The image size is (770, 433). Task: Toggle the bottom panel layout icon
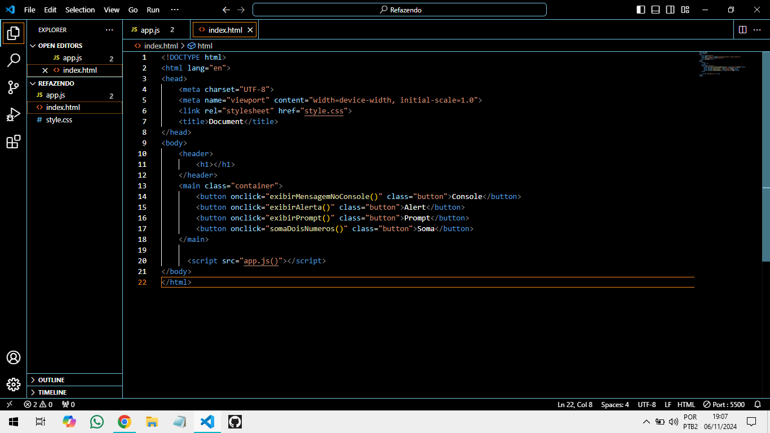656,10
